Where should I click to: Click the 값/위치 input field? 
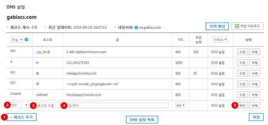click(x=118, y=106)
